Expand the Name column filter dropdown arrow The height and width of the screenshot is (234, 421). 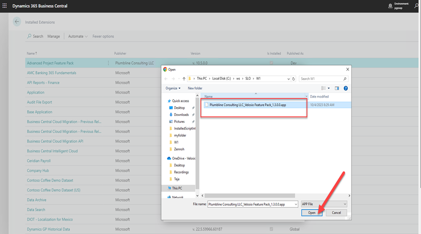(x=306, y=96)
